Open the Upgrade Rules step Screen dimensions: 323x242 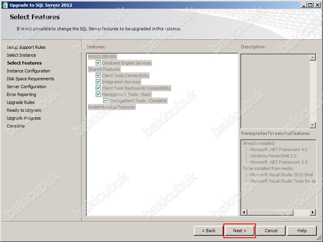click(x=20, y=102)
